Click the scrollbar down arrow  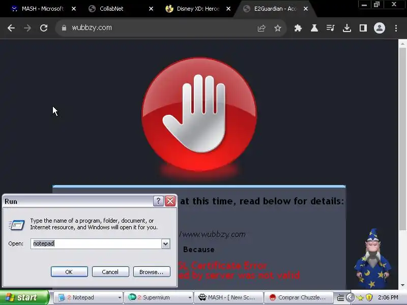(402, 285)
